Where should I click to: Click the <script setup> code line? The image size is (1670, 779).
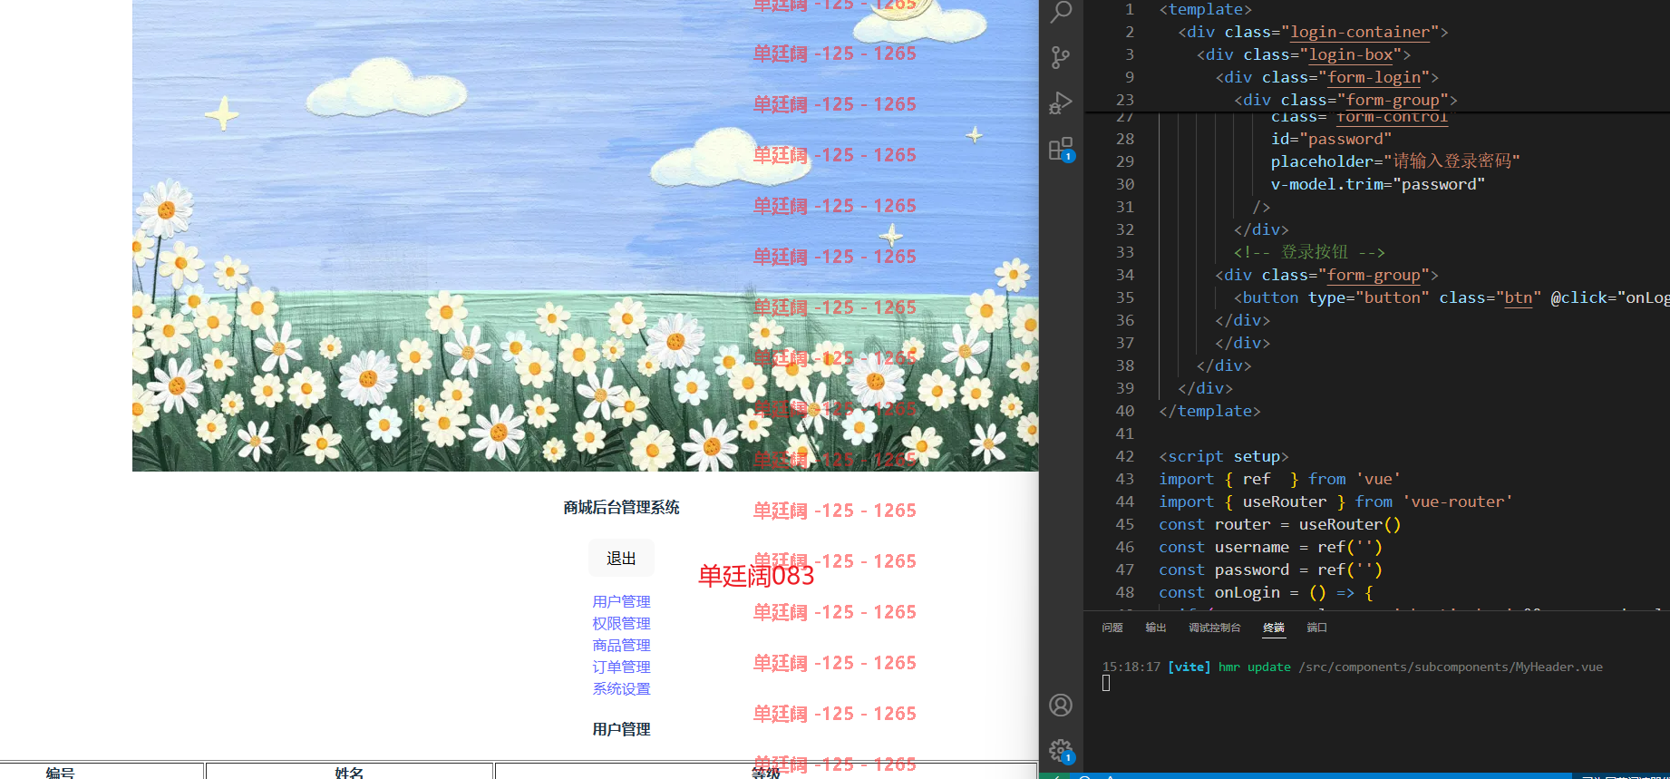tap(1224, 456)
